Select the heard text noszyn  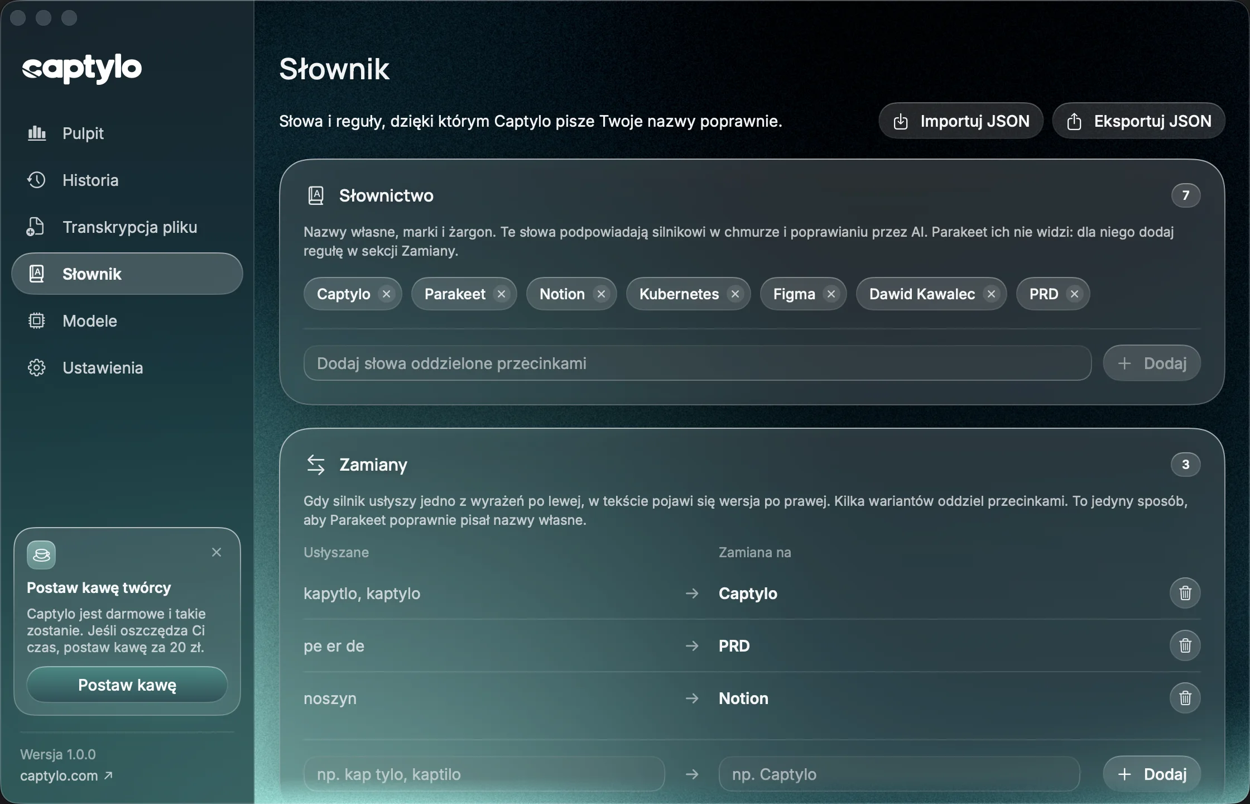[x=330, y=698]
